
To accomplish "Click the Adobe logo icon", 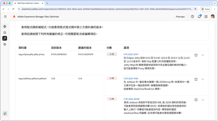I will click(x=14, y=17).
